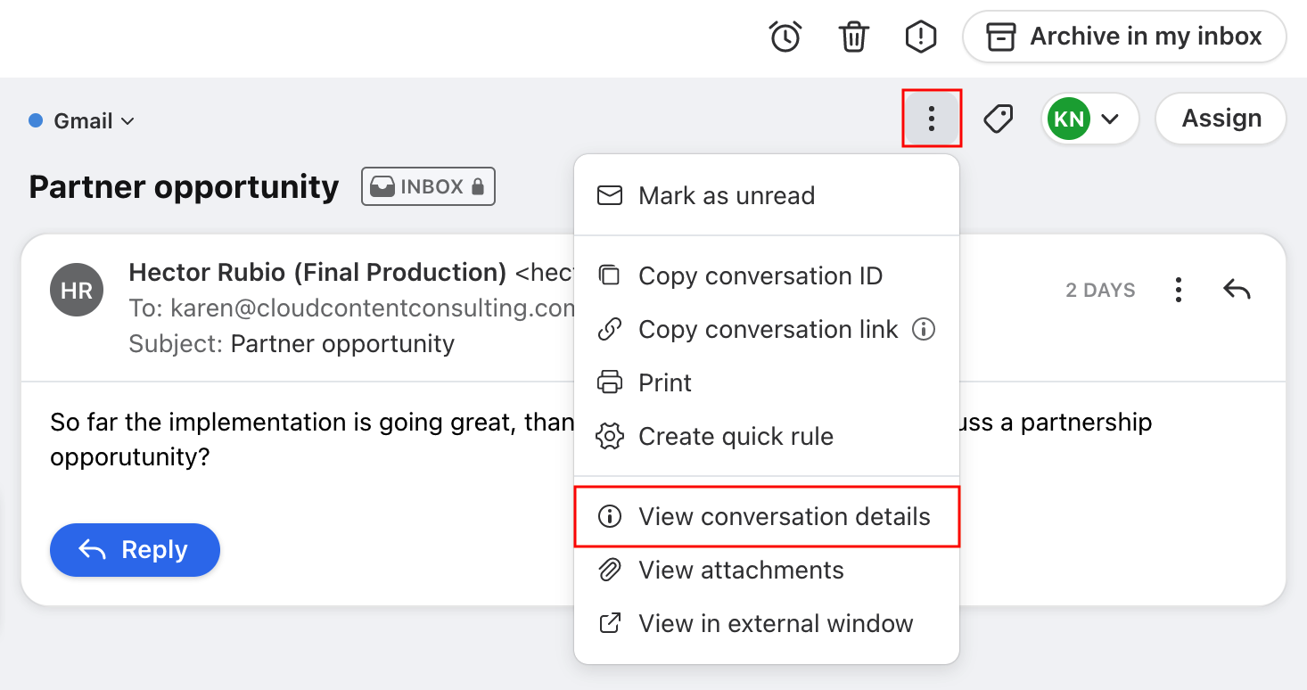Click the Archive in my inbox button
This screenshot has width=1307, height=690.
click(x=1124, y=37)
